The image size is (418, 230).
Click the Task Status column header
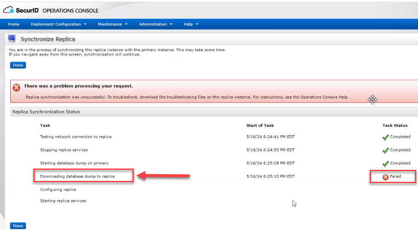tap(395, 125)
